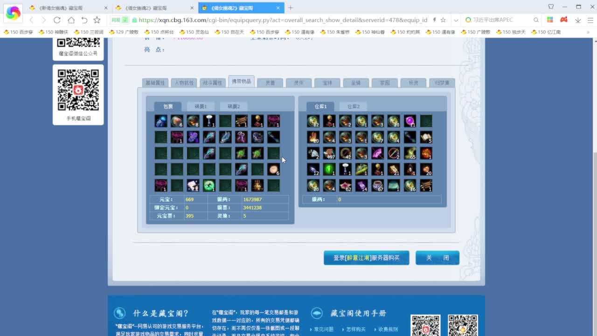Switch to the 人物抗性 tab
The width and height of the screenshot is (597, 336).
(x=184, y=83)
